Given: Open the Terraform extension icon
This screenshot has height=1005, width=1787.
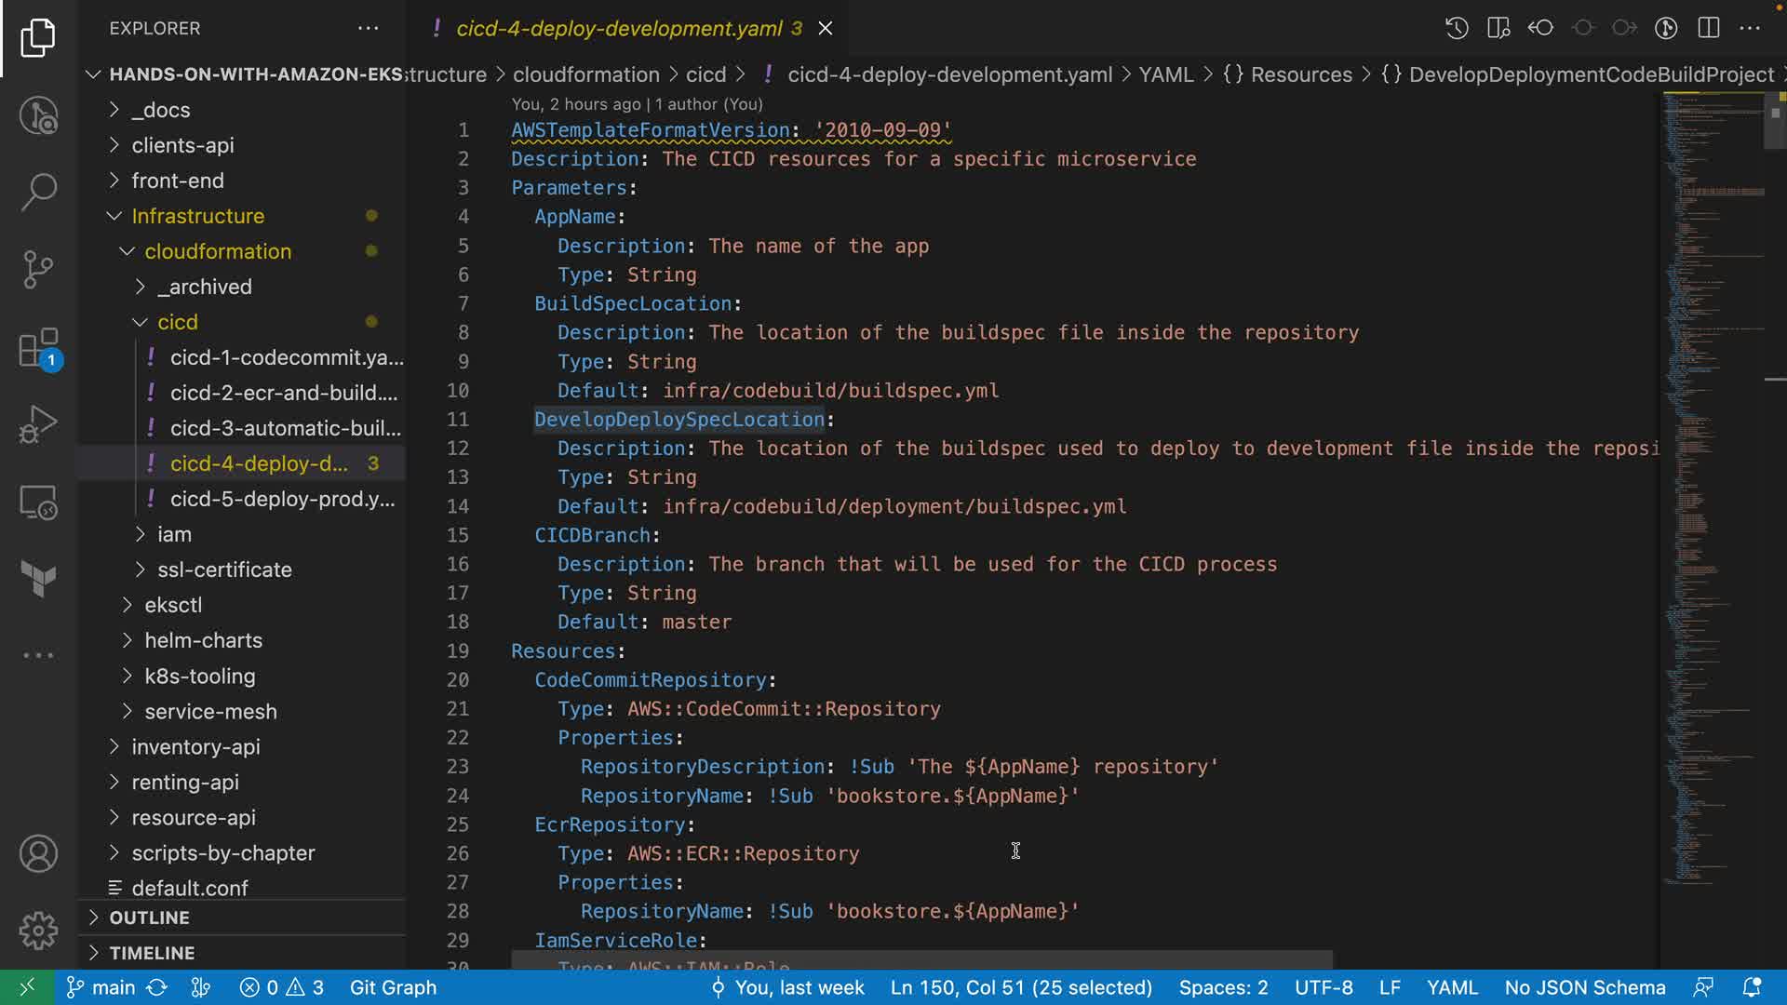Looking at the screenshot, I should tap(38, 579).
